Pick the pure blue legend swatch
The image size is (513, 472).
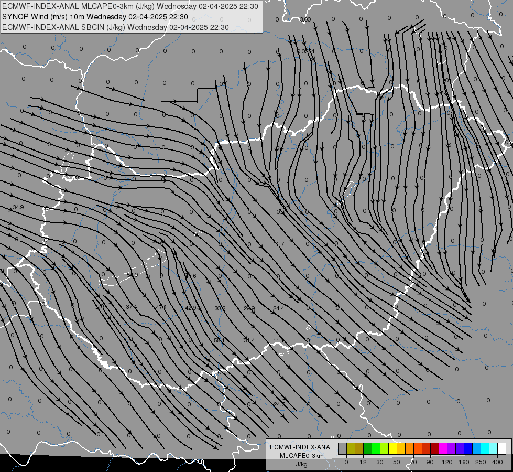tap(468, 448)
